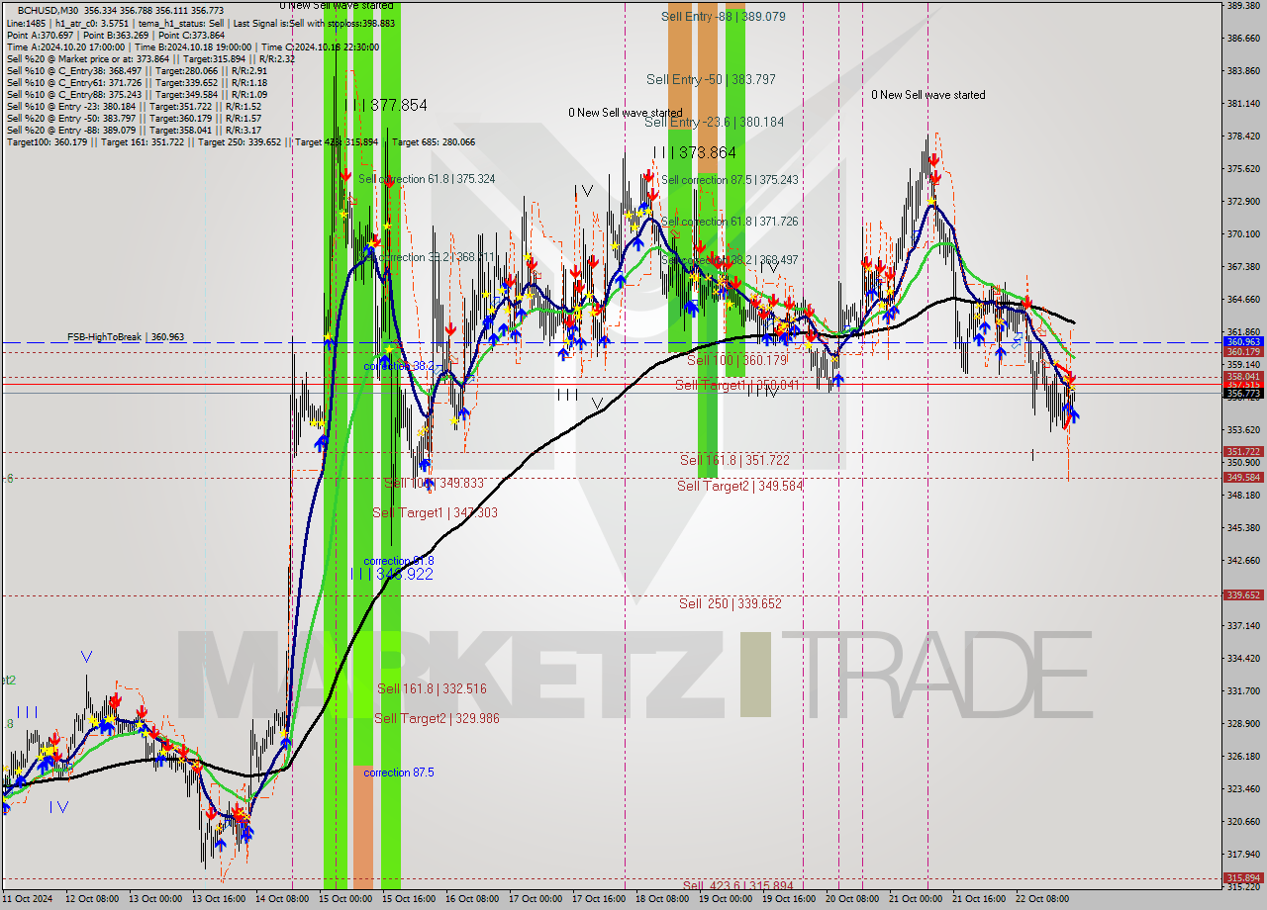The height and width of the screenshot is (910, 1267).
Task: Select the 345.380 price axis value
Action: click(1244, 527)
